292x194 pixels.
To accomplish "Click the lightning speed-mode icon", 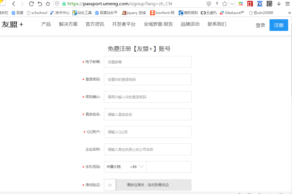I will (217, 4).
